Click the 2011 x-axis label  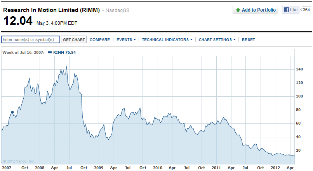click(216, 168)
